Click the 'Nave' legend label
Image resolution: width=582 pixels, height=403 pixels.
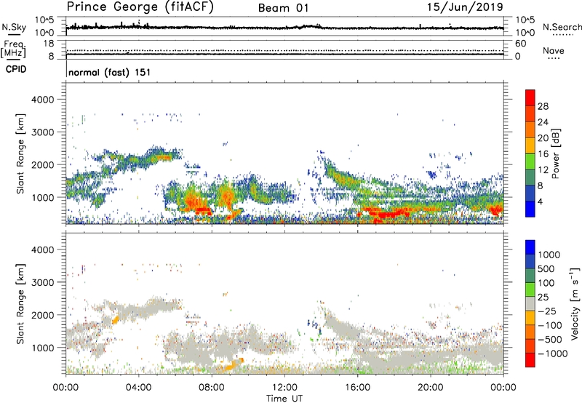pyautogui.click(x=554, y=50)
